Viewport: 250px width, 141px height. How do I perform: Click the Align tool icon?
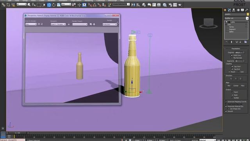(138, 5)
